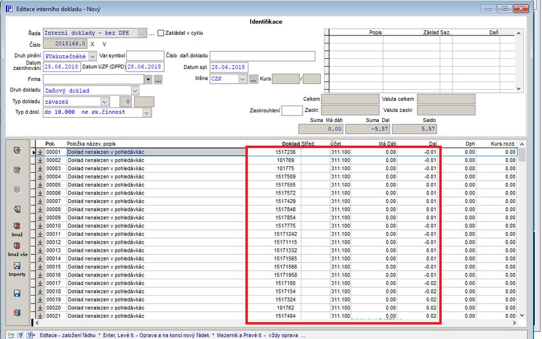Click the question mark with arrow icon in the status bar
The width and height of the screenshot is (542, 339).
(x=30, y=335)
